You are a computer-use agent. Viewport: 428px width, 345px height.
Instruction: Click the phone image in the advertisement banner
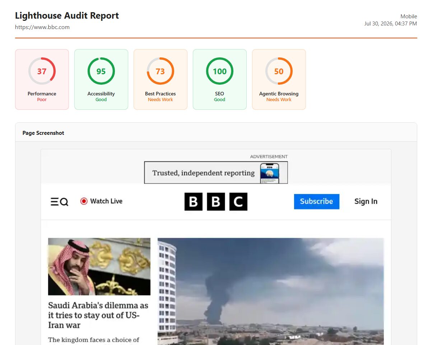point(269,173)
